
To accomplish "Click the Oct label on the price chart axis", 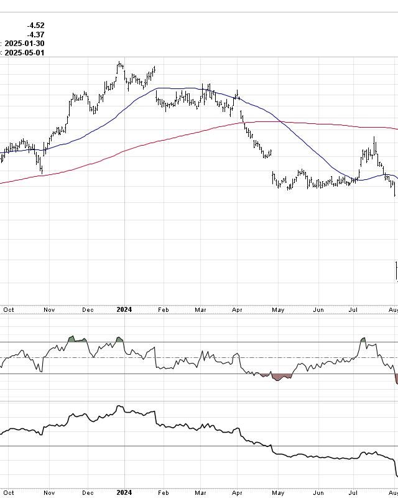I will coord(9,309).
